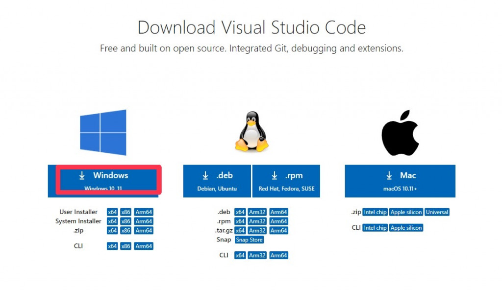Select Arm32 in Linux .rpm row
Screen dimensions: 502x290
pyautogui.click(x=257, y=221)
